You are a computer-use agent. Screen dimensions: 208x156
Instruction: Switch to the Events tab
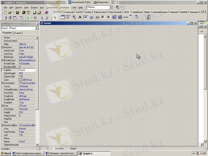pos(18,33)
